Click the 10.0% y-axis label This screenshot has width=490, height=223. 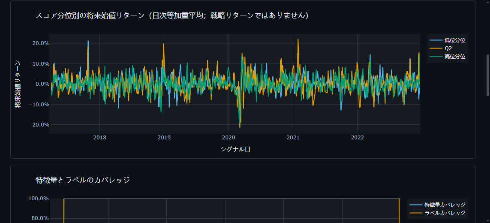point(41,63)
